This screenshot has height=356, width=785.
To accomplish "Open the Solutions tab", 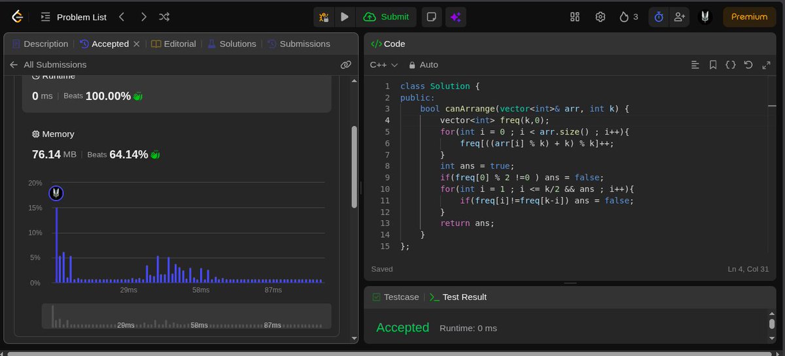I will click(232, 44).
